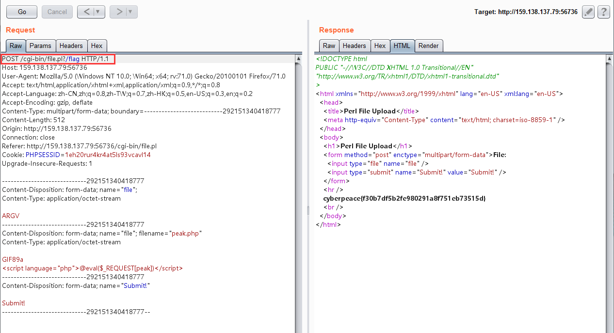Click the form method="post" line in response
The image size is (614, 333).
[415, 155]
